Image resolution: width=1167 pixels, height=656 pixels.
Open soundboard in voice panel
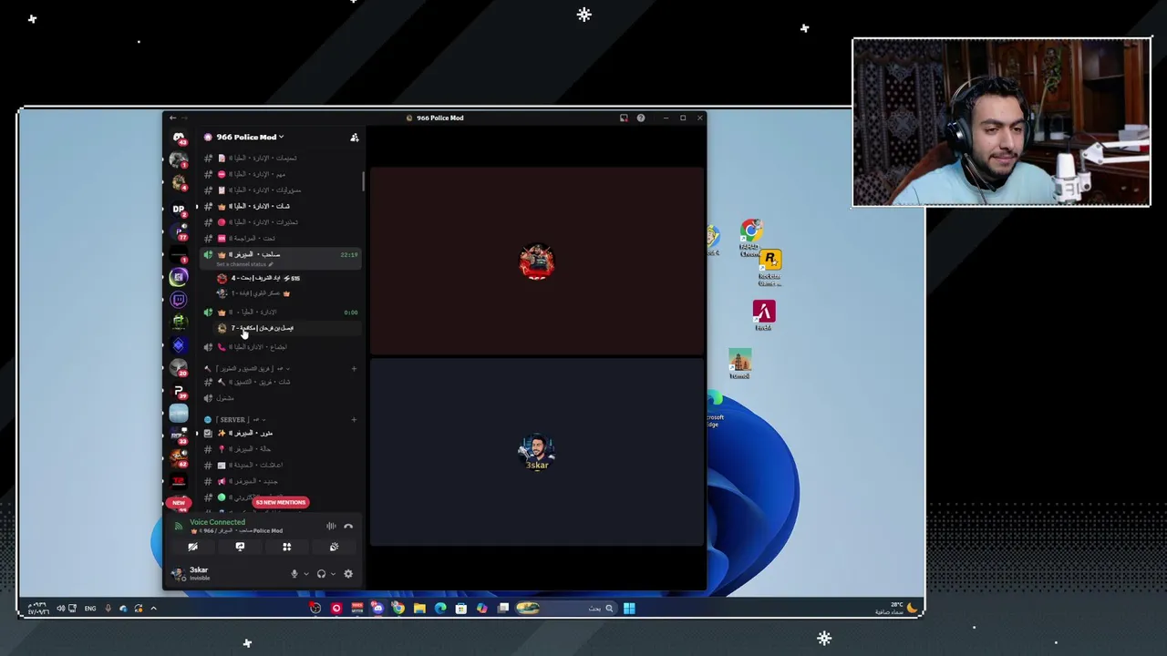tap(334, 547)
